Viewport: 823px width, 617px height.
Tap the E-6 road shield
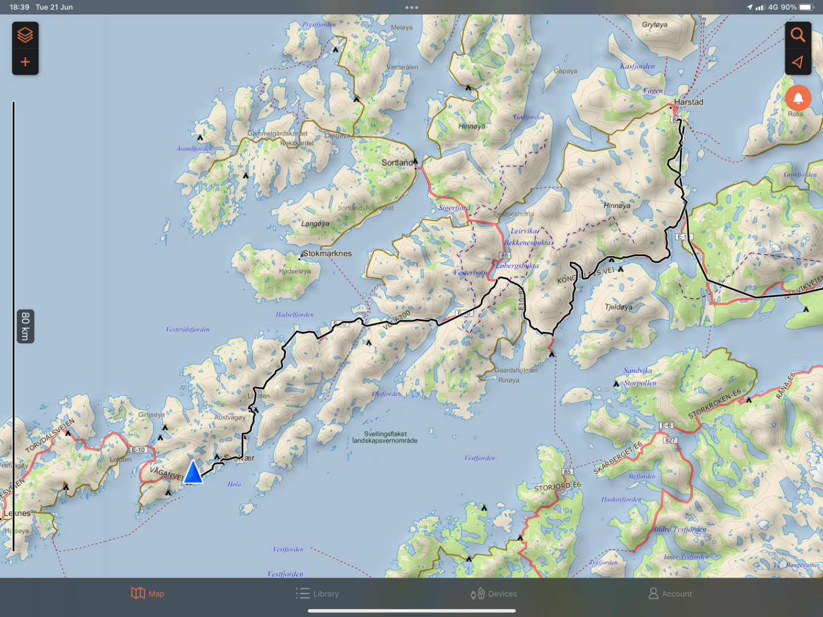pyautogui.click(x=666, y=426)
